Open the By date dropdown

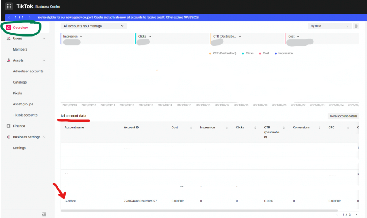tap(330, 26)
